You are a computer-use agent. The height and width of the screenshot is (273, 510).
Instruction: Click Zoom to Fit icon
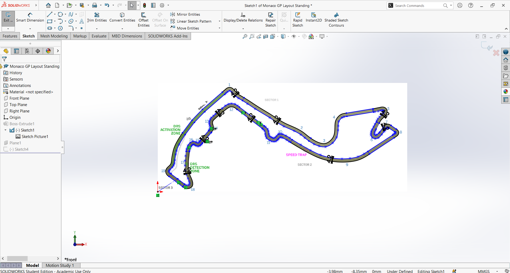click(245, 36)
